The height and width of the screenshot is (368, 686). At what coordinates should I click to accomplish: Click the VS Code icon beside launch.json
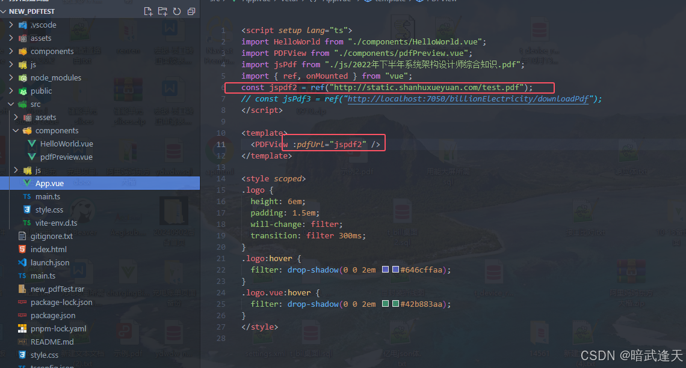pos(22,262)
